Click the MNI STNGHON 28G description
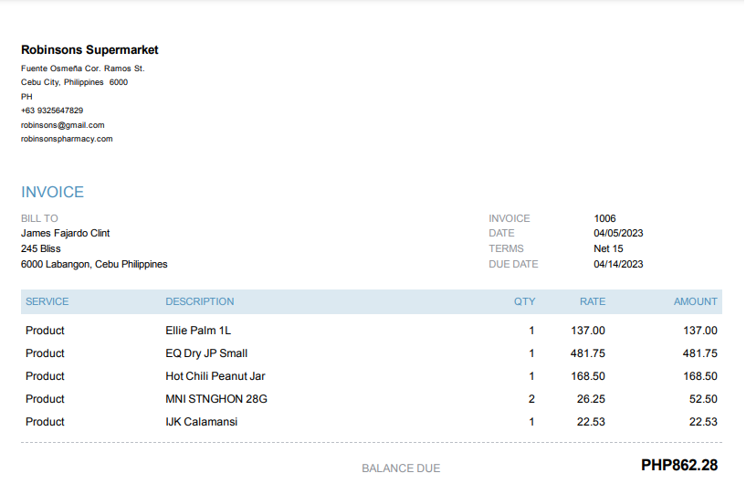The image size is (746, 484). click(215, 399)
